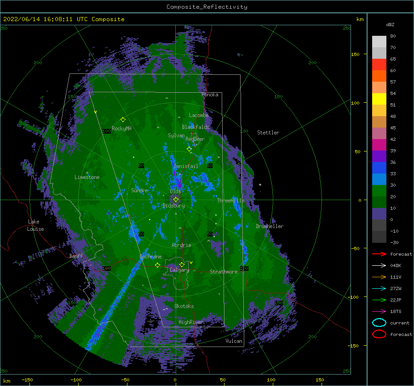Click the yellow diamond marker above Calgary
Image resolution: width=414 pixels, height=386 pixels.
point(182,264)
